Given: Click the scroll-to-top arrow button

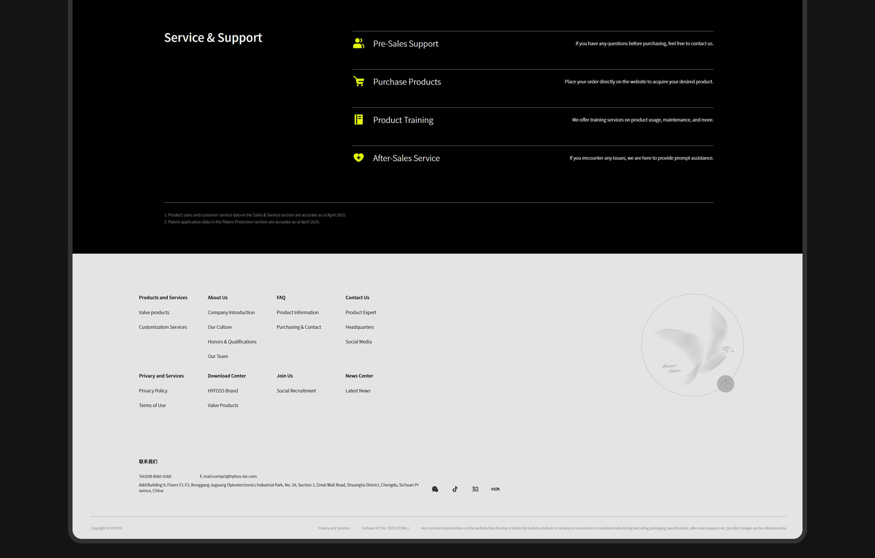Looking at the screenshot, I should click(x=725, y=384).
